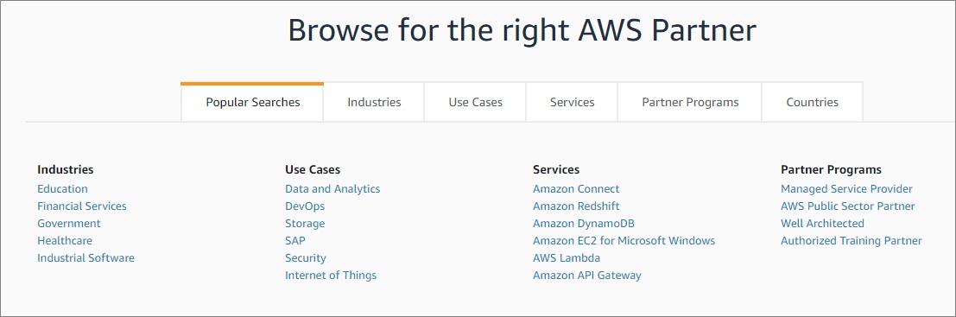Open the Amazon API Gateway link

click(x=587, y=276)
